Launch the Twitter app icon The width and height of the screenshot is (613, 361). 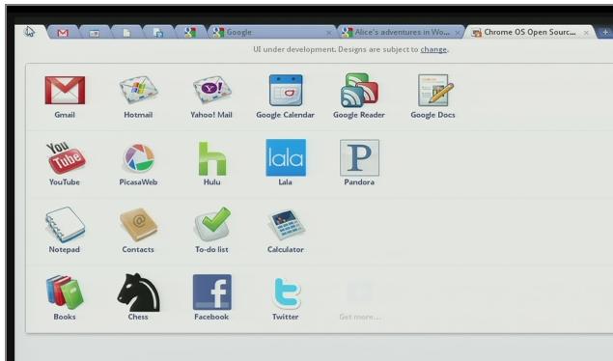[x=287, y=293]
